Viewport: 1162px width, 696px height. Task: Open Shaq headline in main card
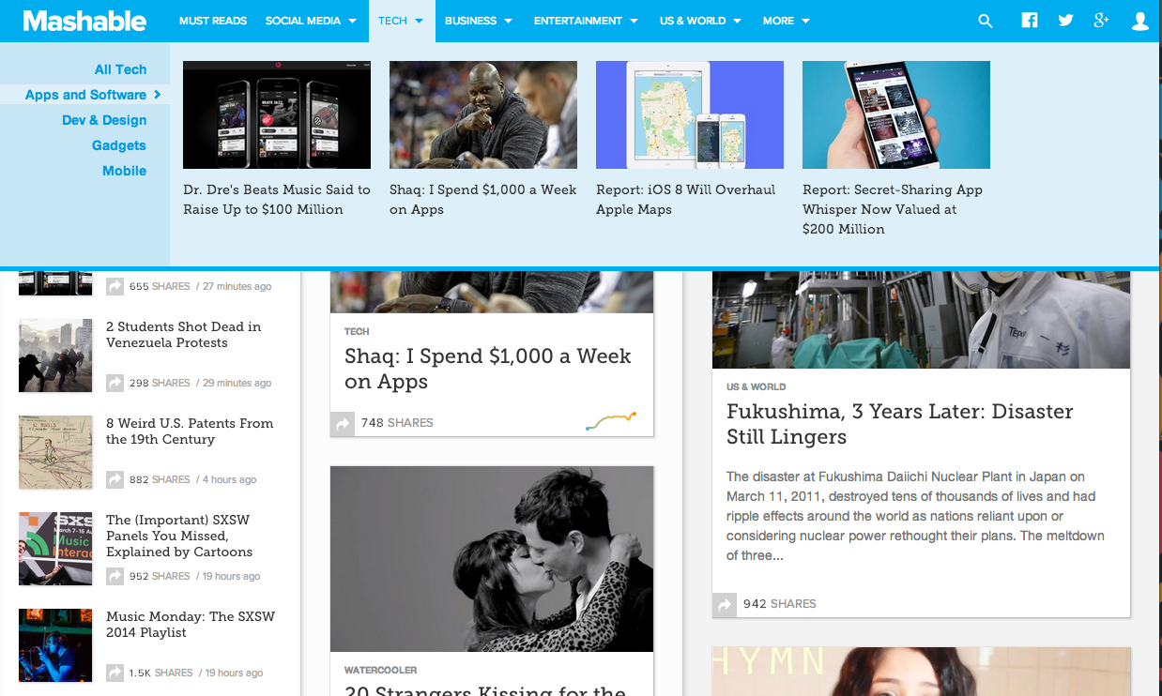pos(488,369)
